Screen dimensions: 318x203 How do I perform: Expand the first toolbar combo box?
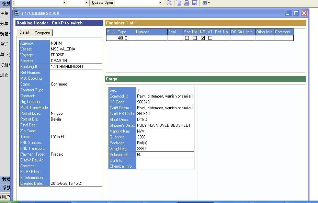(64, 3)
